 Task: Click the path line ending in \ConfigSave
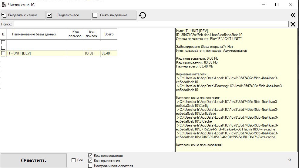(x=227, y=111)
